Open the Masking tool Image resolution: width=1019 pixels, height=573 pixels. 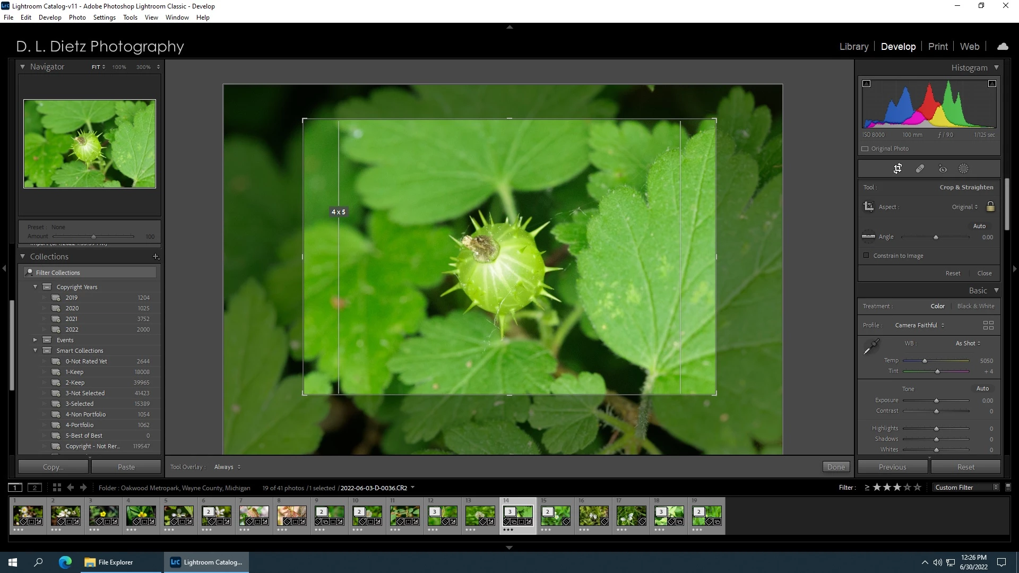[963, 169]
